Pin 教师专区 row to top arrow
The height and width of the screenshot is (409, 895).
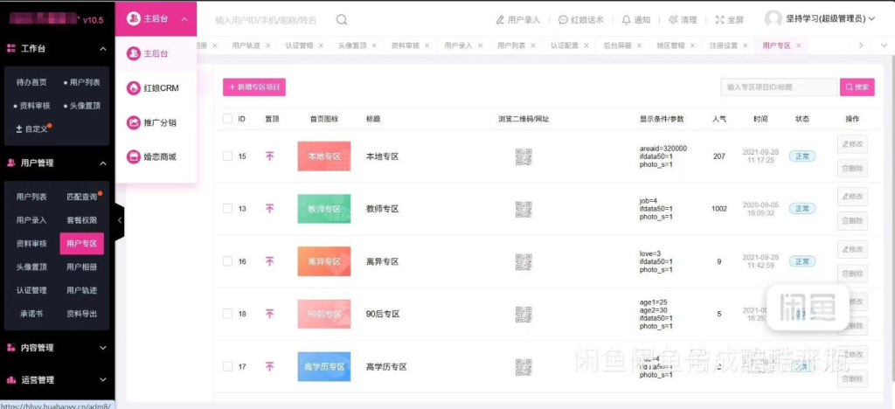(270, 209)
